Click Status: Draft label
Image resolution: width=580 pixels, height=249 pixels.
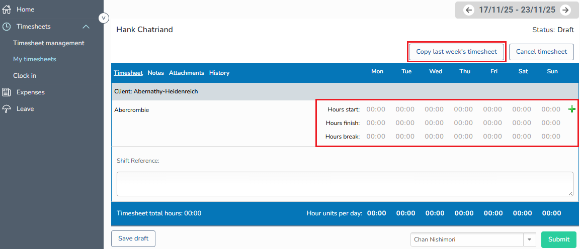tap(553, 30)
